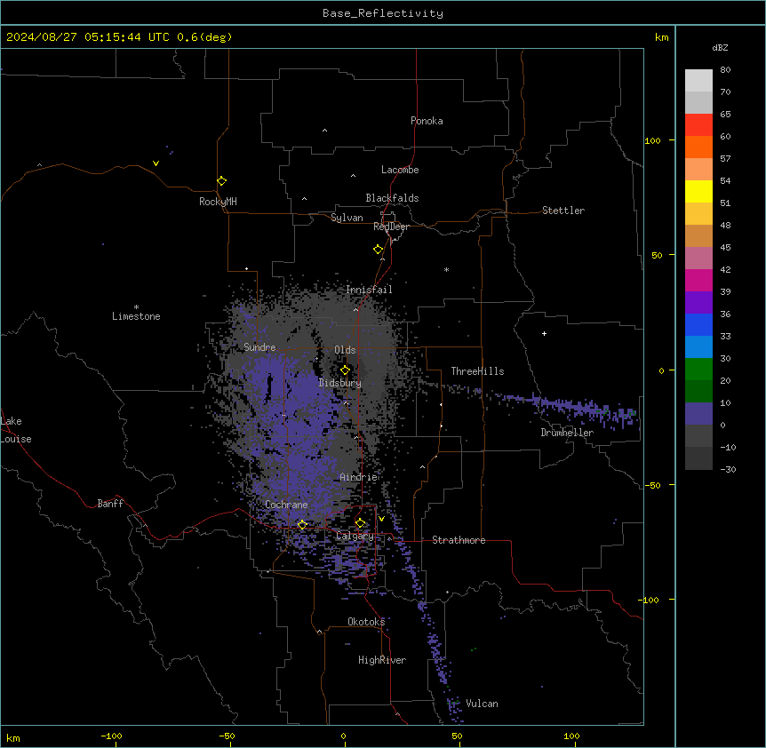The width and height of the screenshot is (766, 748).
Task: Select the white 80 dBZ legend swatch
Action: (x=698, y=81)
